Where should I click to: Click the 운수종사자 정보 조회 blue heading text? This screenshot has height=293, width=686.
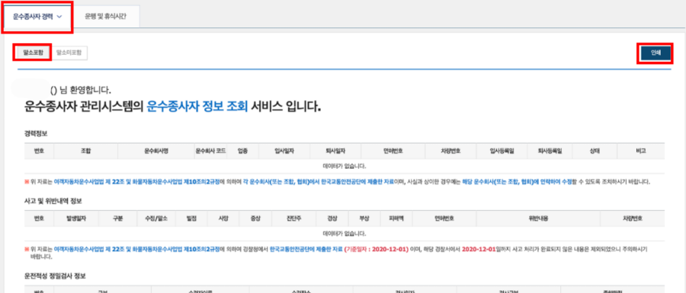tap(197, 107)
